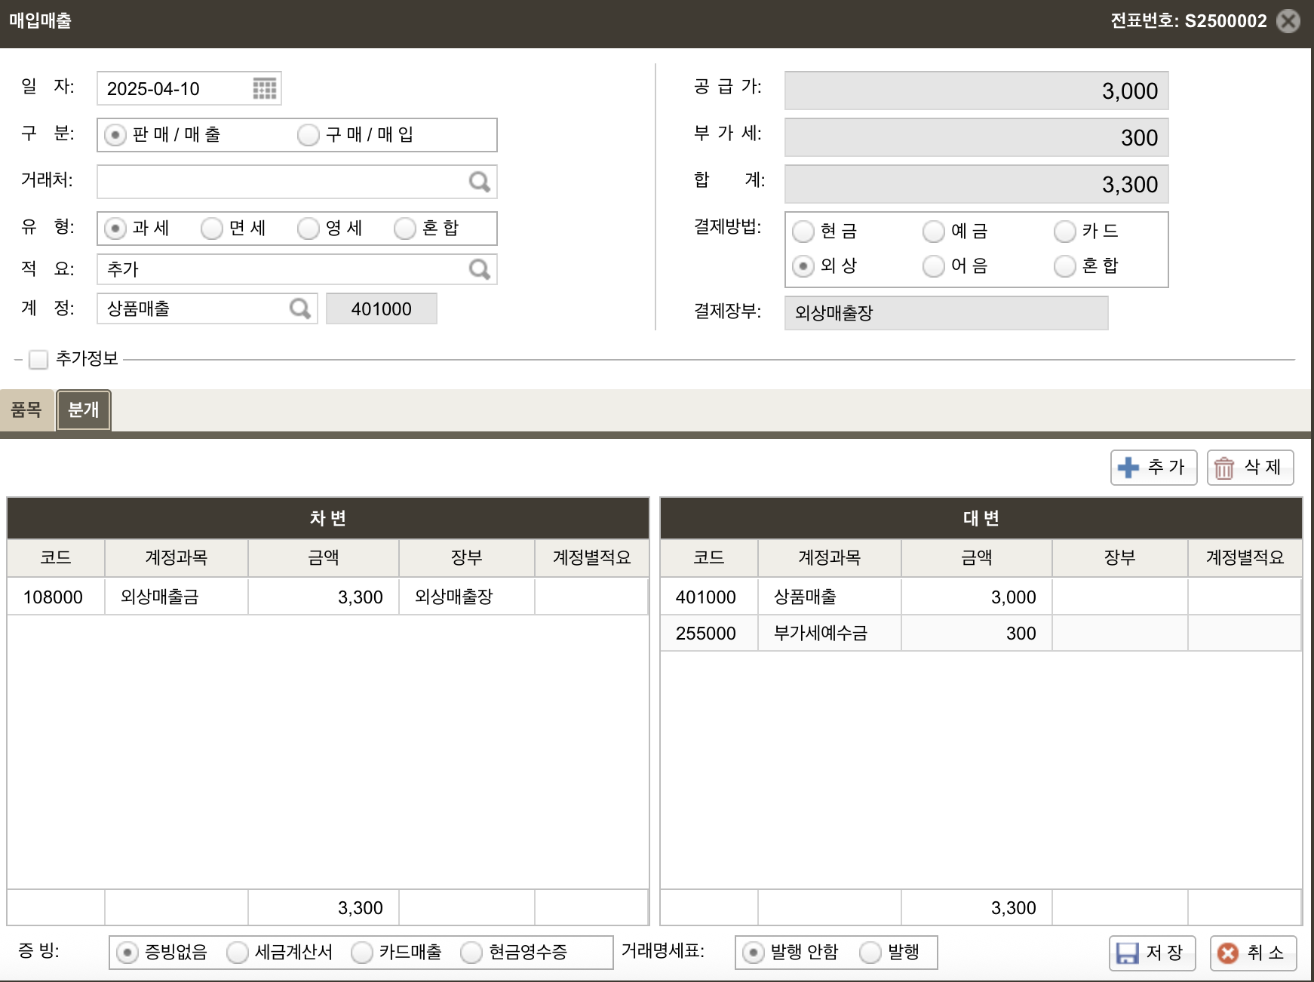Select 카드 payment method
The height and width of the screenshot is (982, 1314).
click(x=1065, y=232)
